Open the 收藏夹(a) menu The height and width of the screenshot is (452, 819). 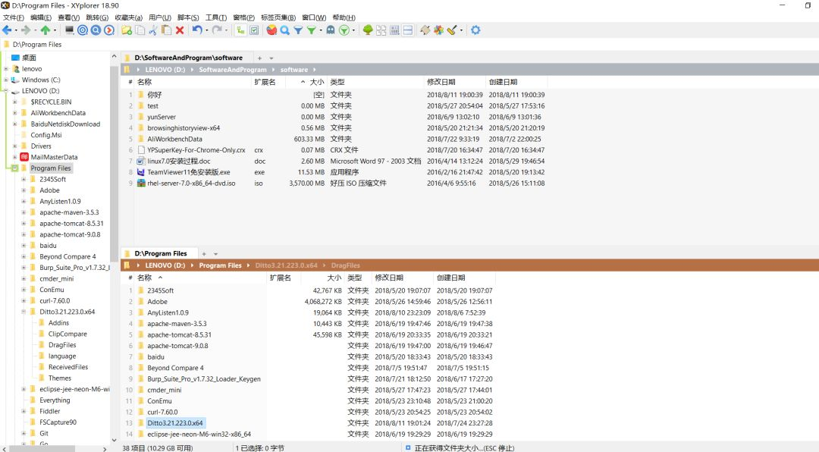(x=128, y=17)
